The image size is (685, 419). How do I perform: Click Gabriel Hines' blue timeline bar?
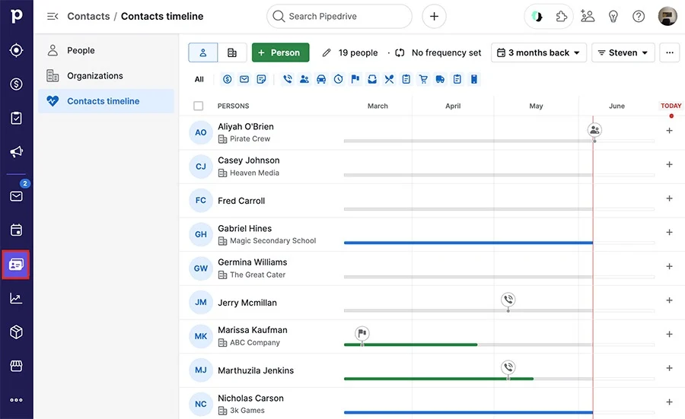tap(468, 243)
